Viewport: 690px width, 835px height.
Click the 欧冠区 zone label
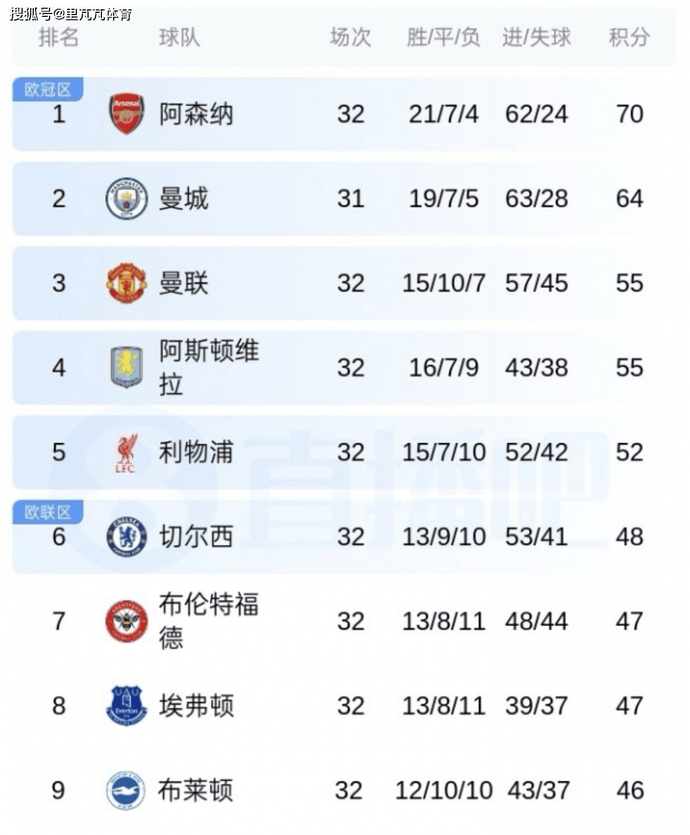click(48, 89)
